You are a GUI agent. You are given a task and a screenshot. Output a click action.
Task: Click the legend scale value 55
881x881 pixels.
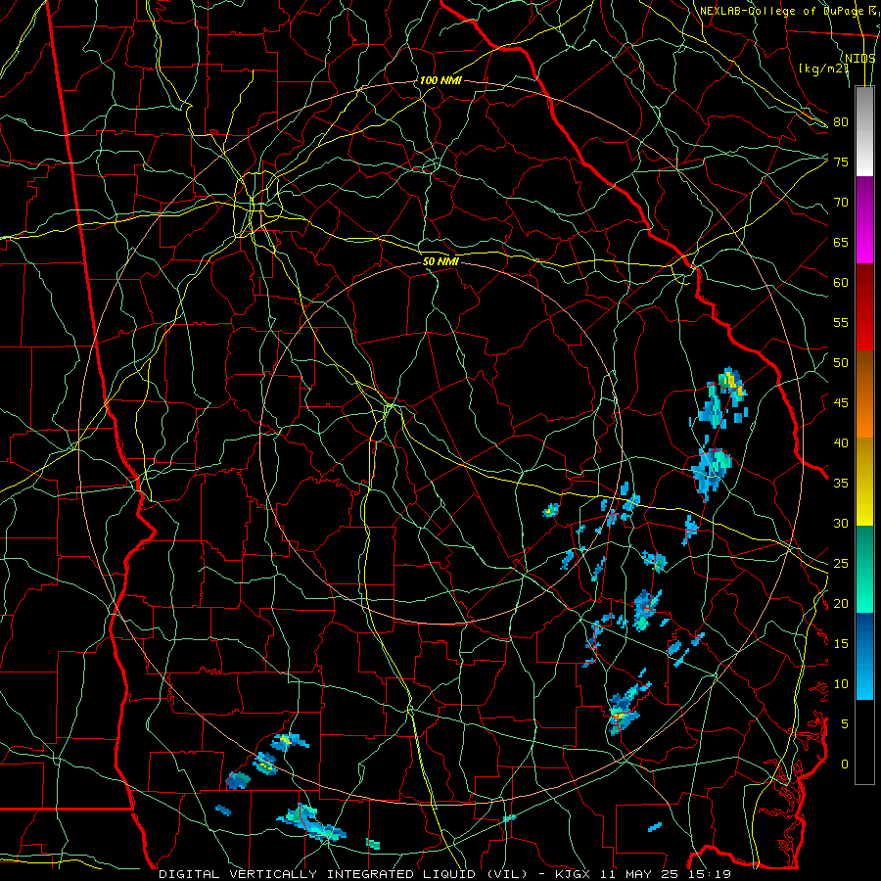pos(841,322)
